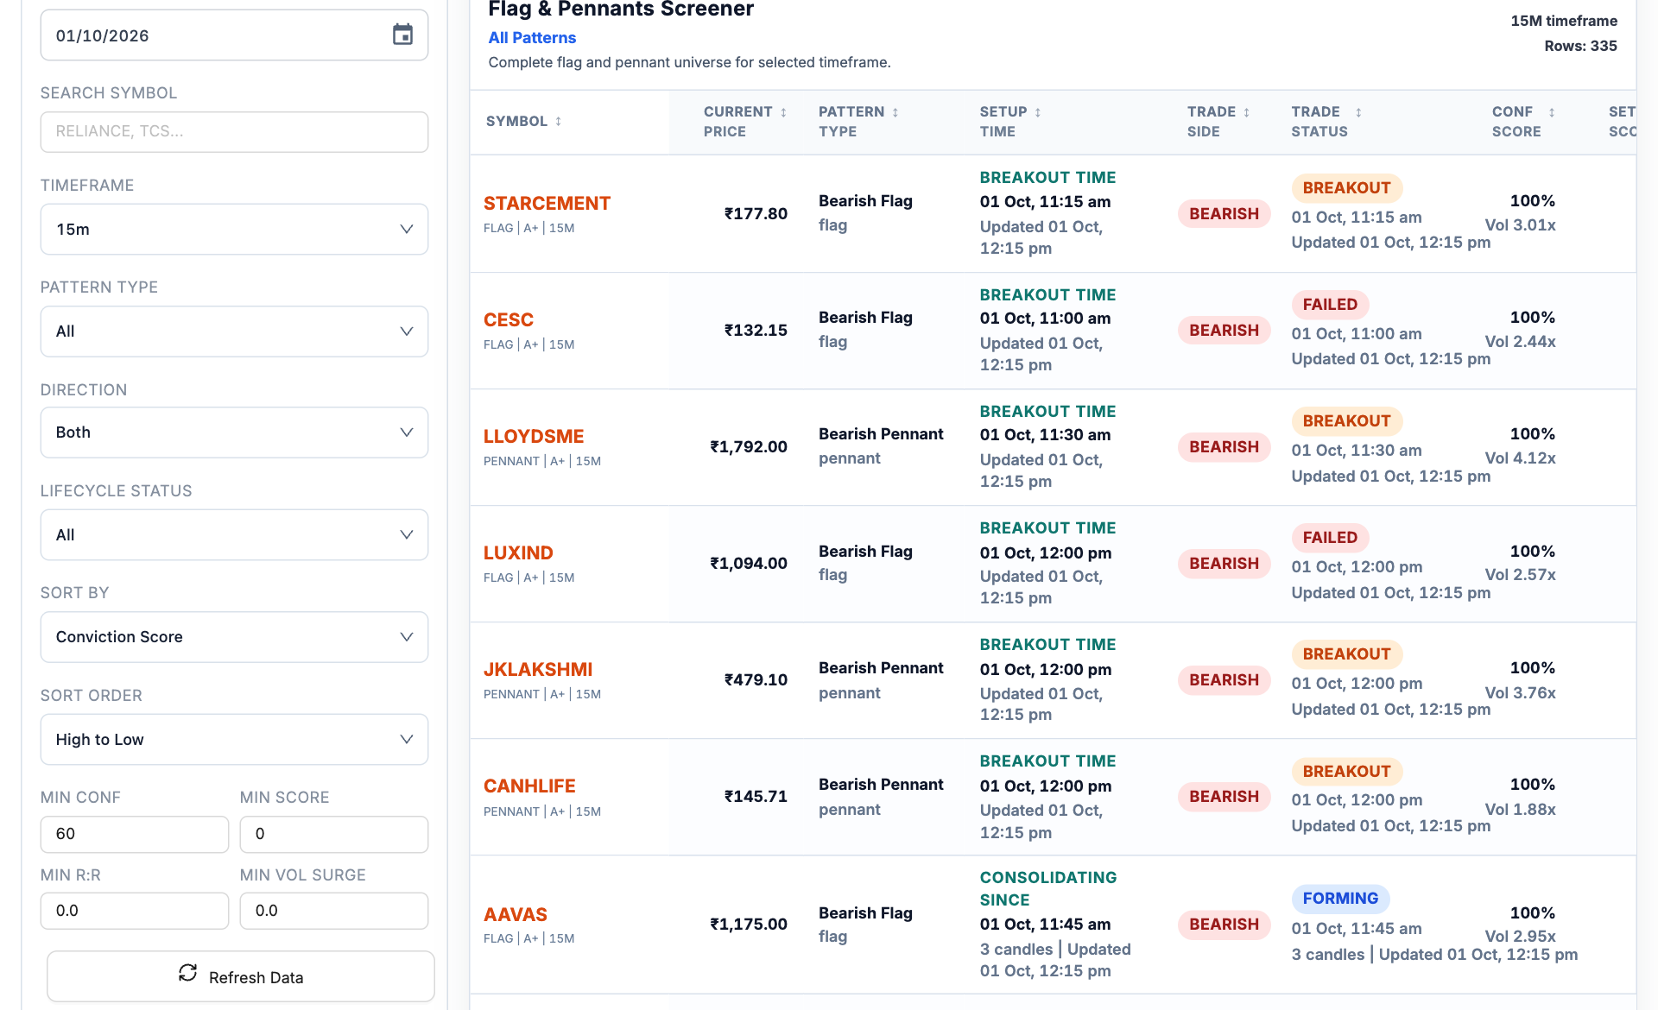
Task: Sort by Pattern Type column arrow icon
Action: (895, 112)
